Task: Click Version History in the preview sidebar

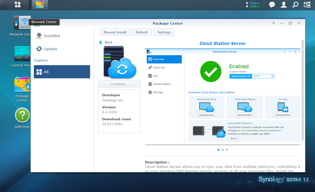Action: click(162, 84)
